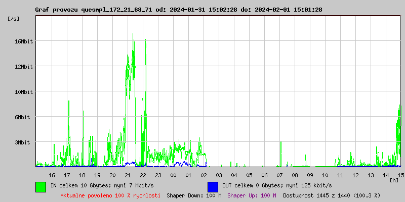Click the graph title text at top

click(178, 10)
